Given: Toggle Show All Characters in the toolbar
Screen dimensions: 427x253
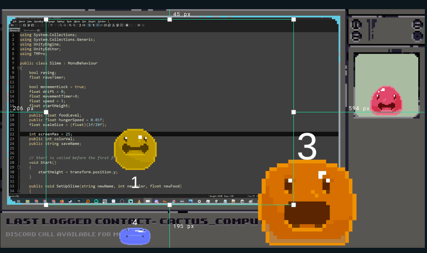Looking at the screenshot, I should pyautogui.click(x=93, y=25).
